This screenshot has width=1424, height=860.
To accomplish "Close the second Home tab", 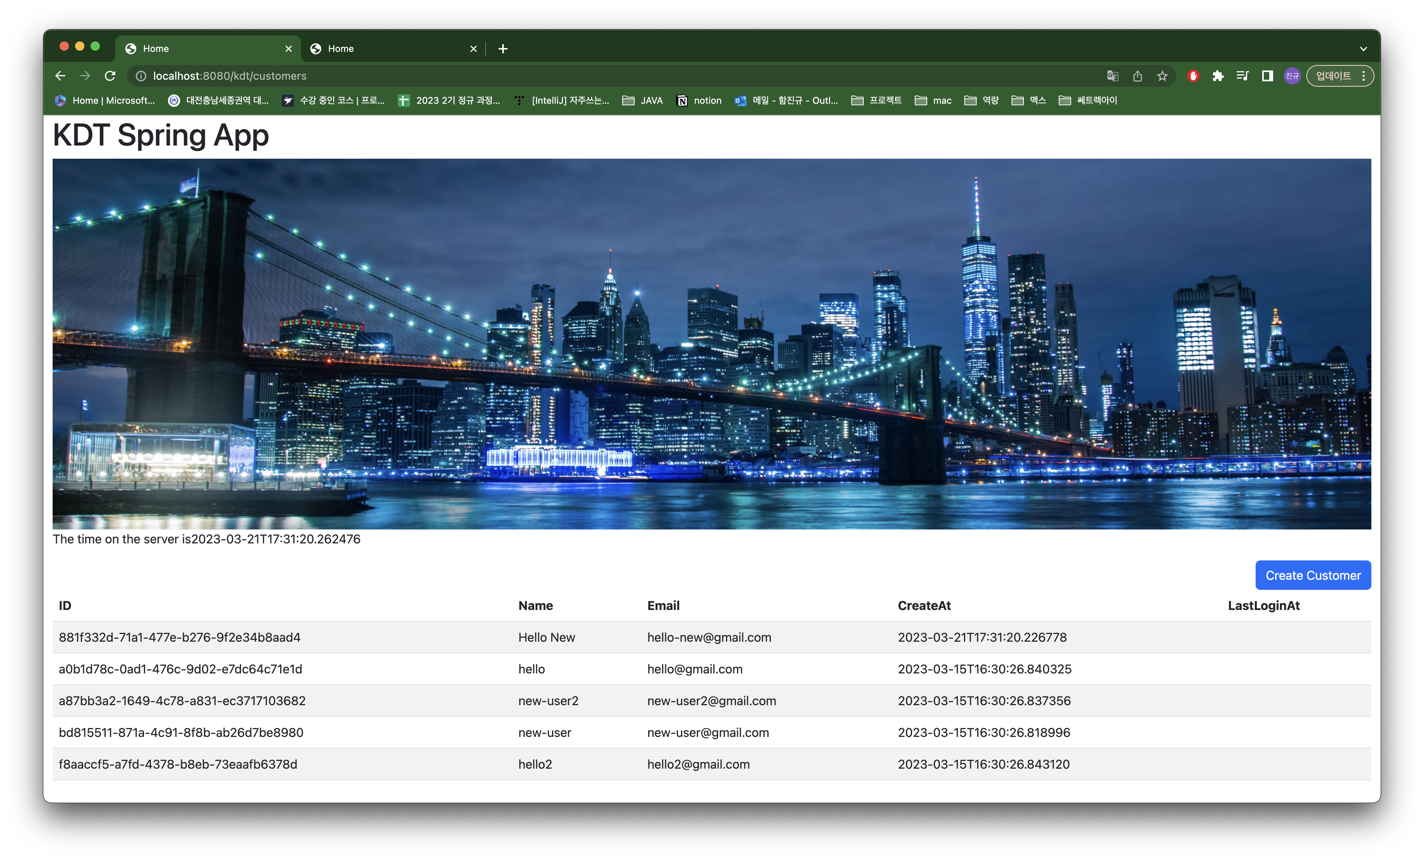I will 473,49.
